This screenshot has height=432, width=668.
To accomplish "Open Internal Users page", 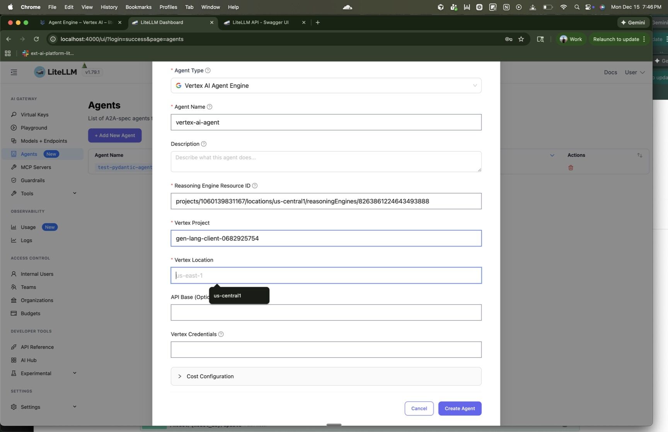I will tap(37, 274).
